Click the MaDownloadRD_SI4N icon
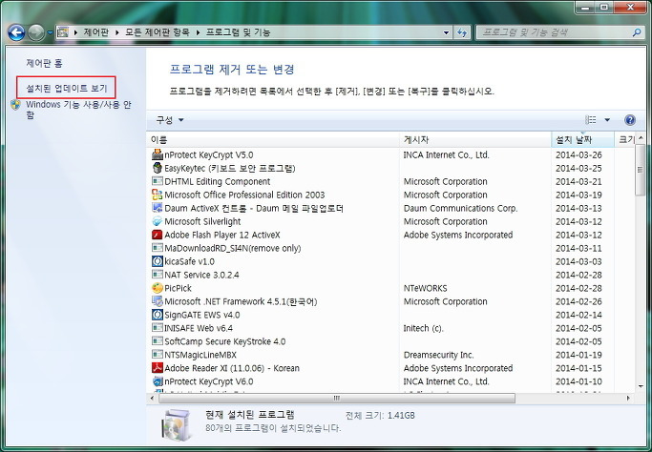652x452 pixels. point(158,248)
